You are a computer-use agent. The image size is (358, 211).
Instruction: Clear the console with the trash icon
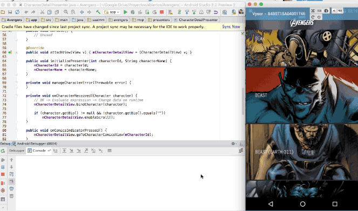click(x=11, y=196)
